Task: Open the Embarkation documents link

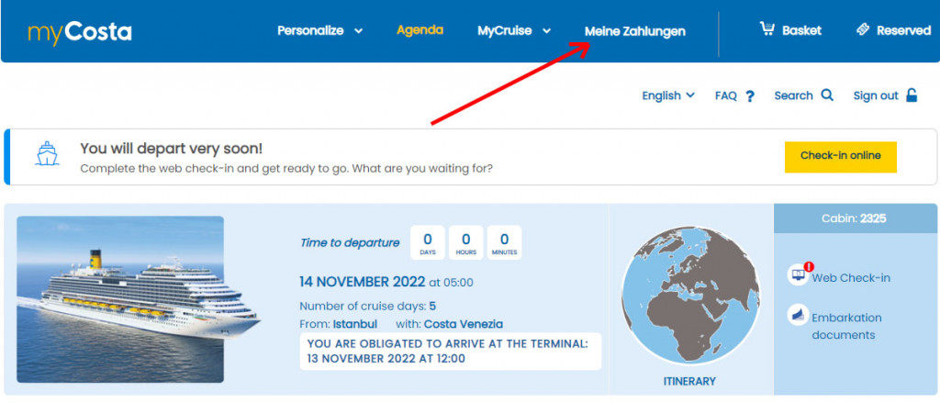Action: pos(845,326)
